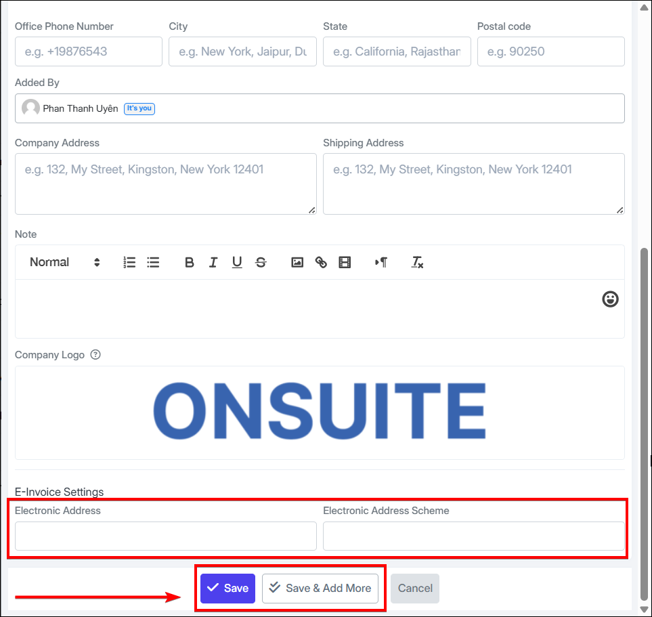This screenshot has width=652, height=617.
Task: Click the Save button
Action: tap(227, 589)
